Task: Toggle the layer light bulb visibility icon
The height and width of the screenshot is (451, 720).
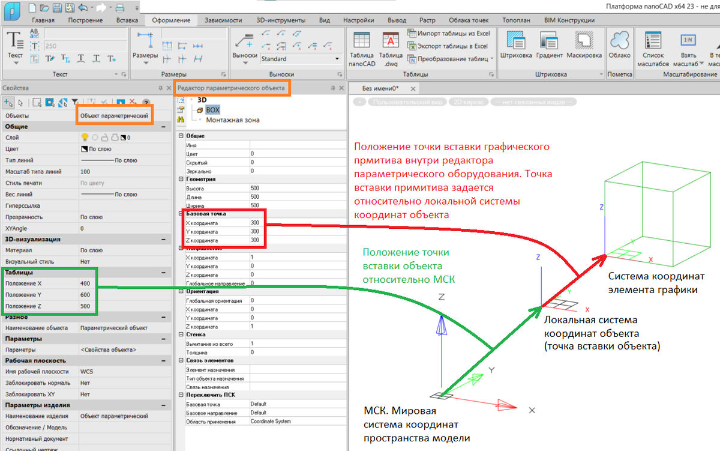Action: (x=85, y=138)
